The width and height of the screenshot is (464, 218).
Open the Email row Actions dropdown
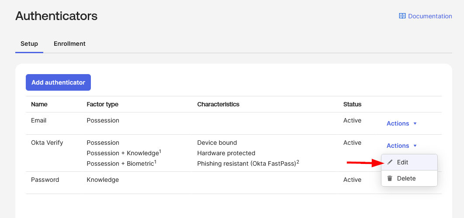click(402, 123)
